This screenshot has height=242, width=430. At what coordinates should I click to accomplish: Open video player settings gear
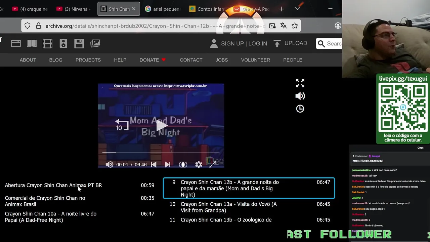199,164
